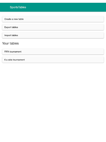The image size is (106, 142).
Task: View the 6 a side tournament entry
Action: coord(53,60)
